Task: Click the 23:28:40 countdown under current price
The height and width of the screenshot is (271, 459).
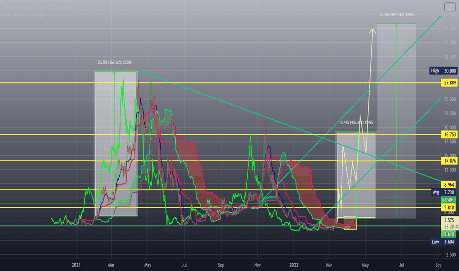Action: [x=451, y=227]
